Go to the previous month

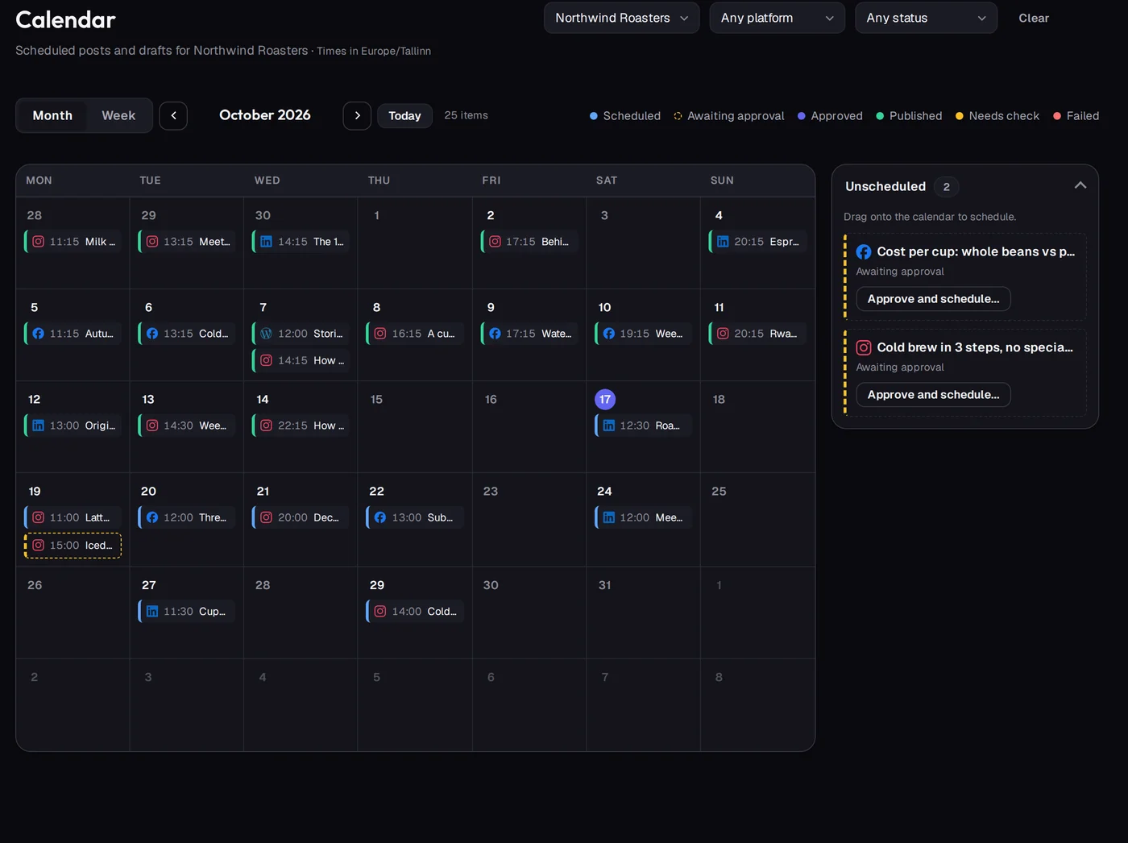173,116
